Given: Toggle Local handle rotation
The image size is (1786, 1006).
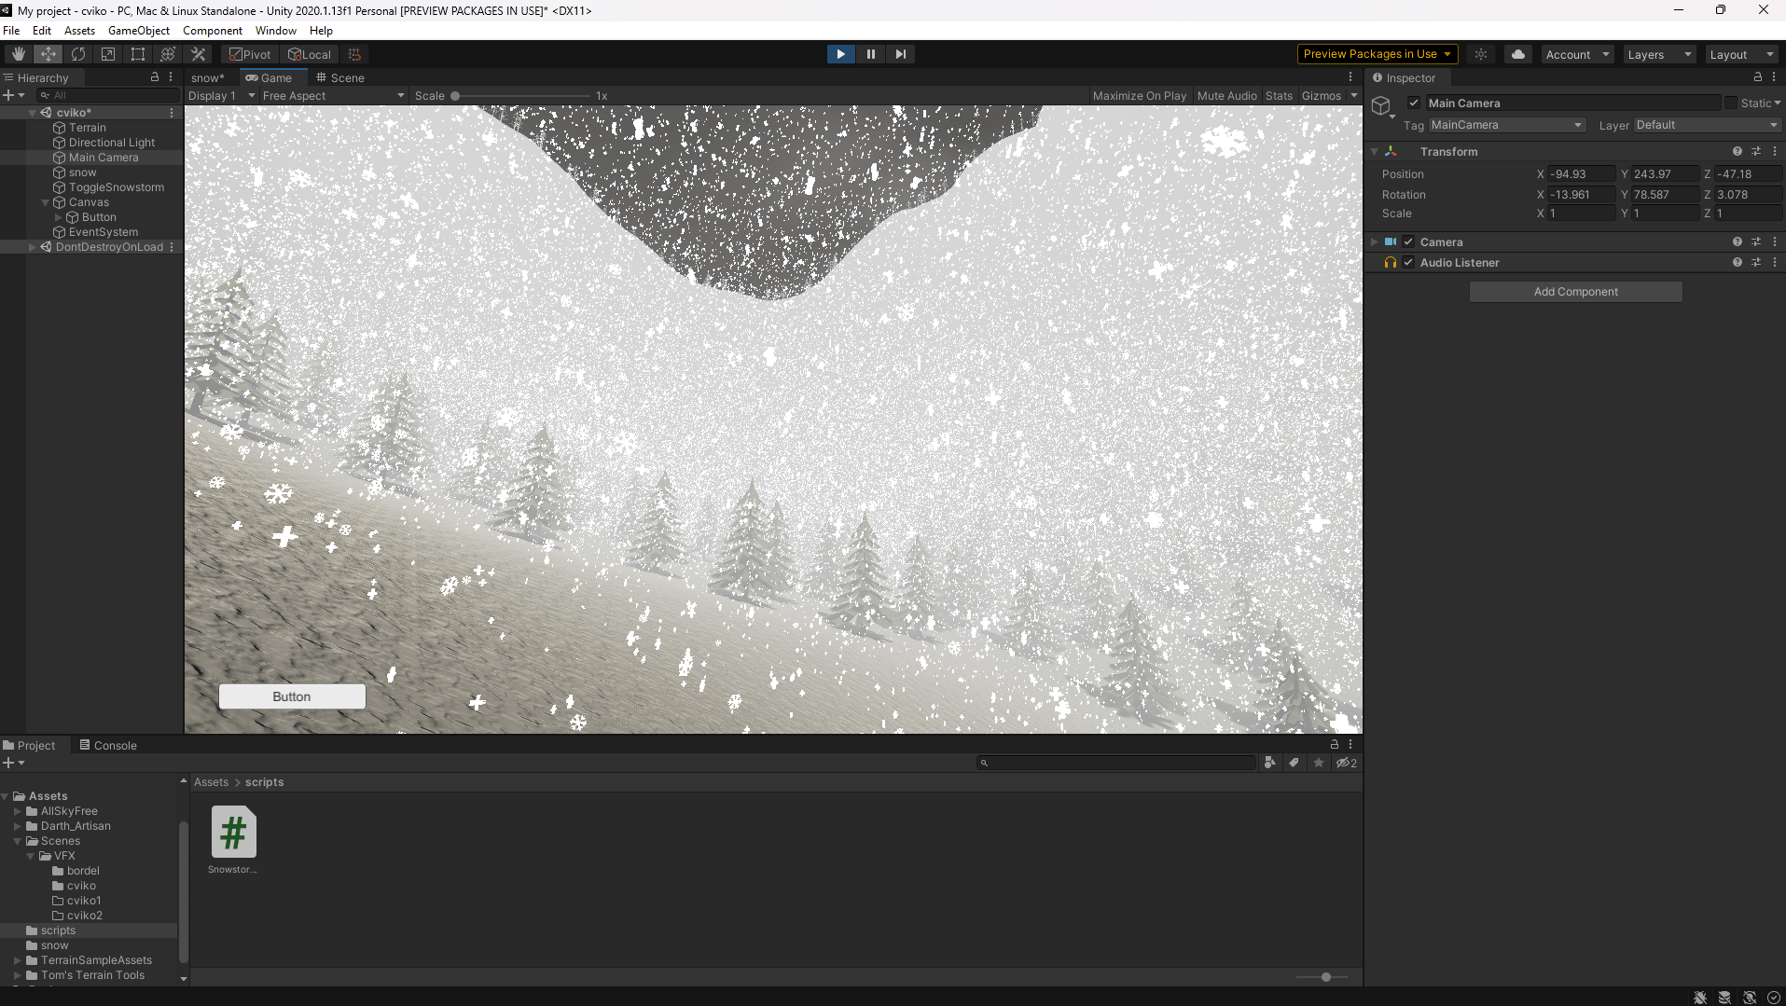Looking at the screenshot, I should [310, 54].
